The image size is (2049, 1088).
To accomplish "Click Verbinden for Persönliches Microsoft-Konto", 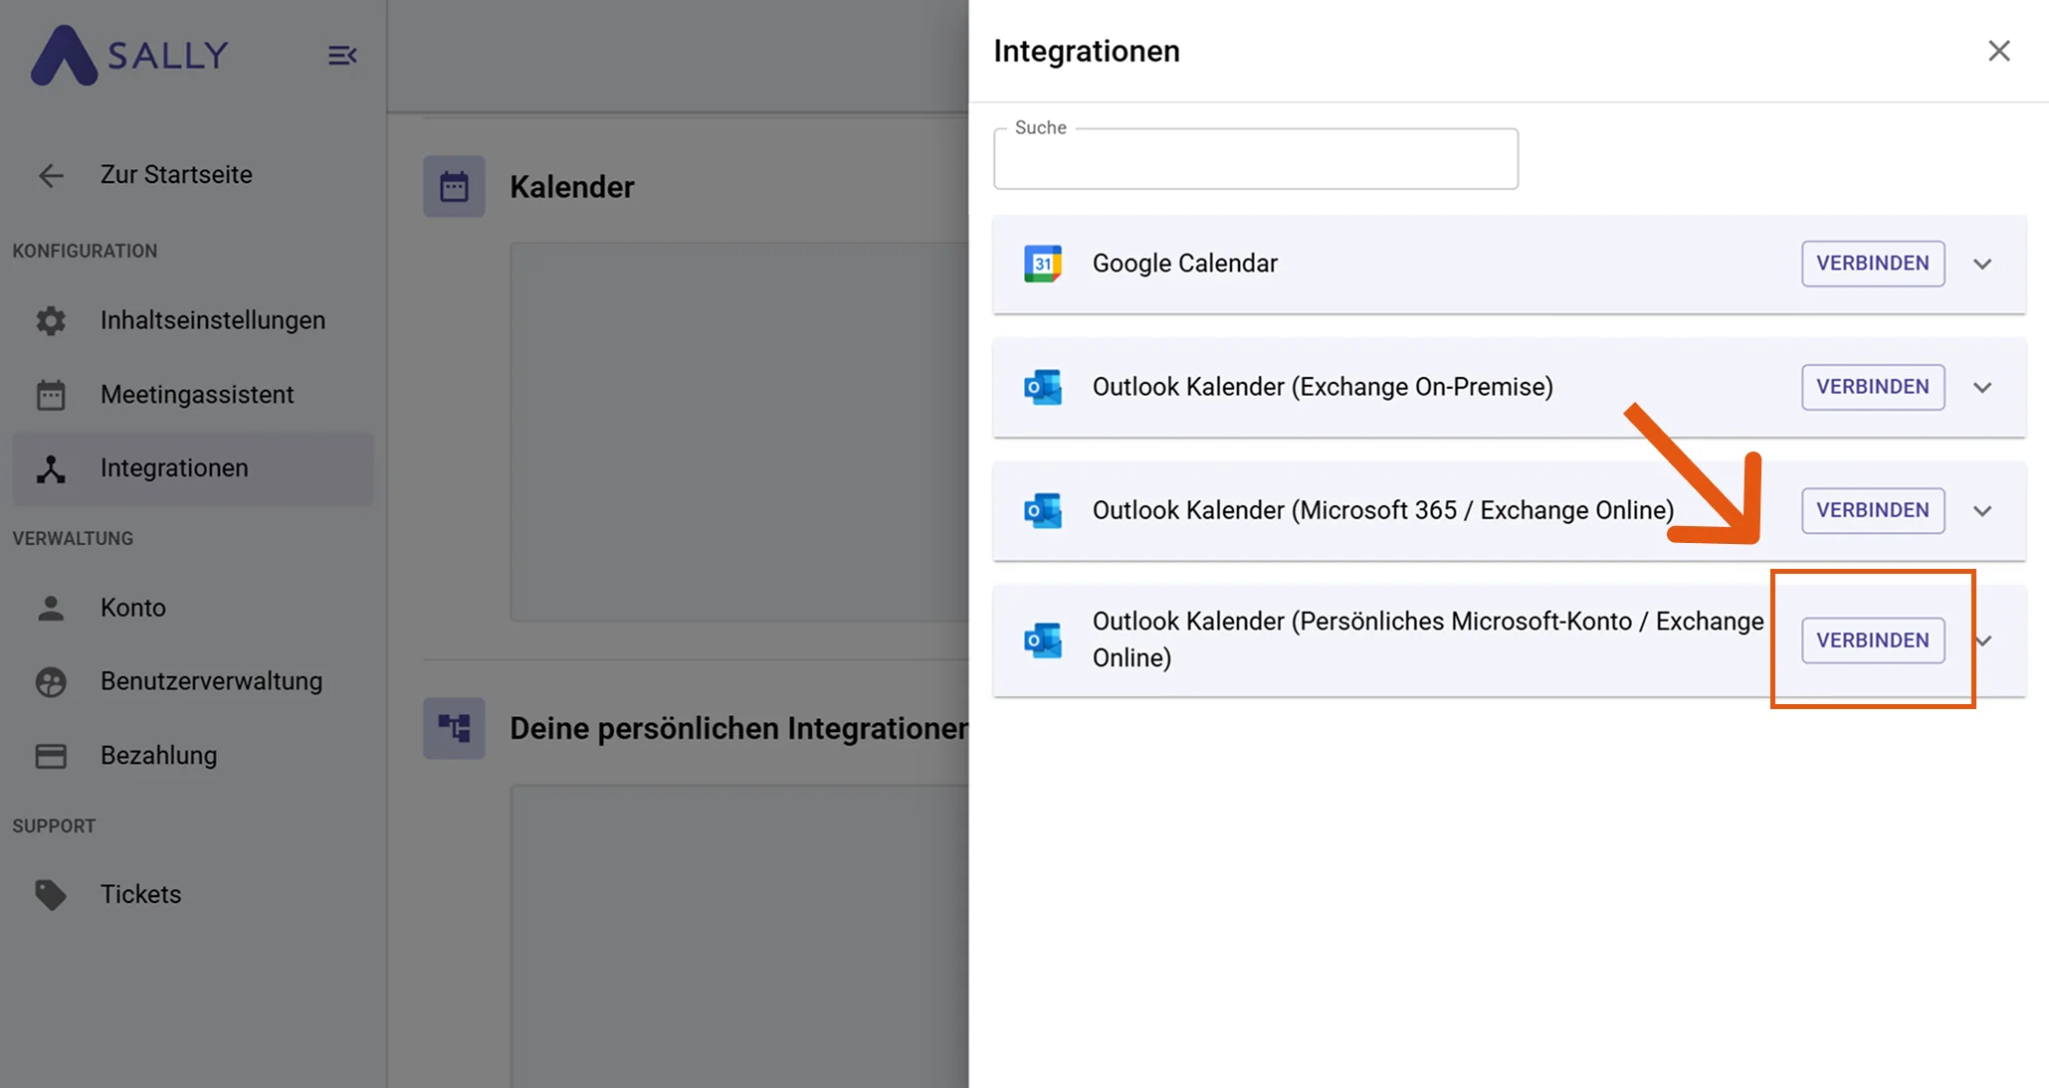I will [x=1873, y=640].
